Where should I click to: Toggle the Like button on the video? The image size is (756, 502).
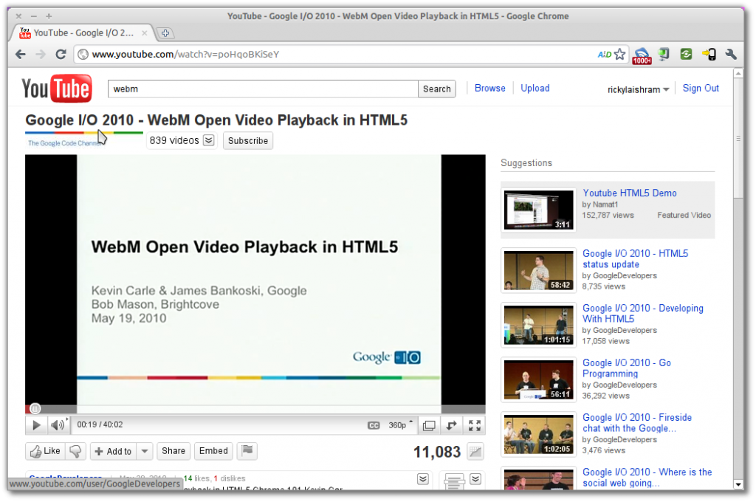click(44, 451)
